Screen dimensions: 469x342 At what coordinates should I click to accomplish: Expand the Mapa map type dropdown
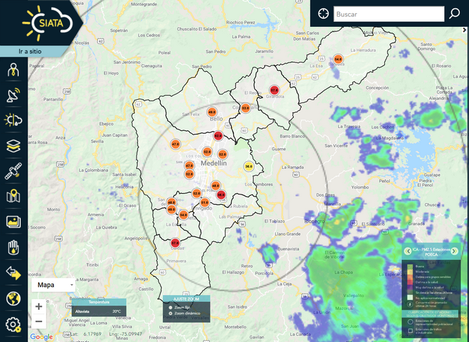54,284
